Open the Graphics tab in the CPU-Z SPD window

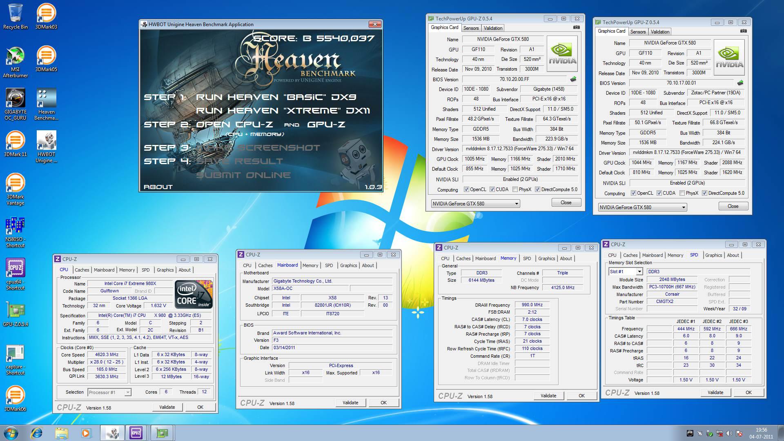713,255
